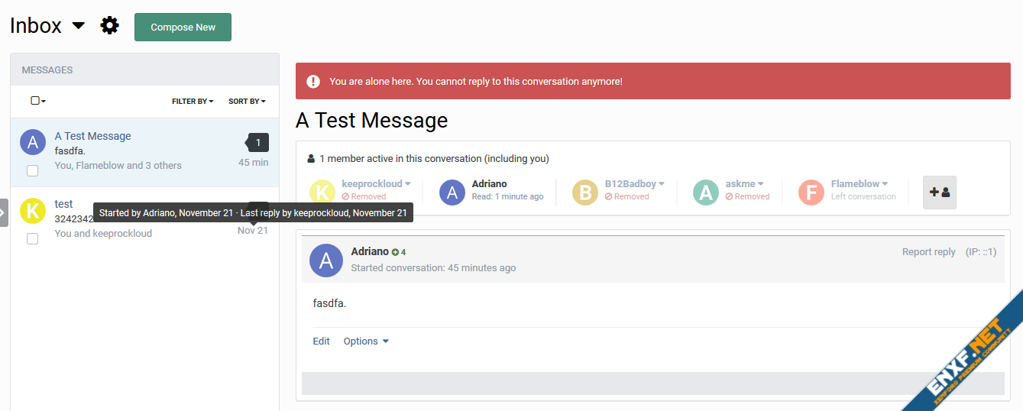
Task: Tick the checkbox for the test conversation
Action: click(x=33, y=238)
